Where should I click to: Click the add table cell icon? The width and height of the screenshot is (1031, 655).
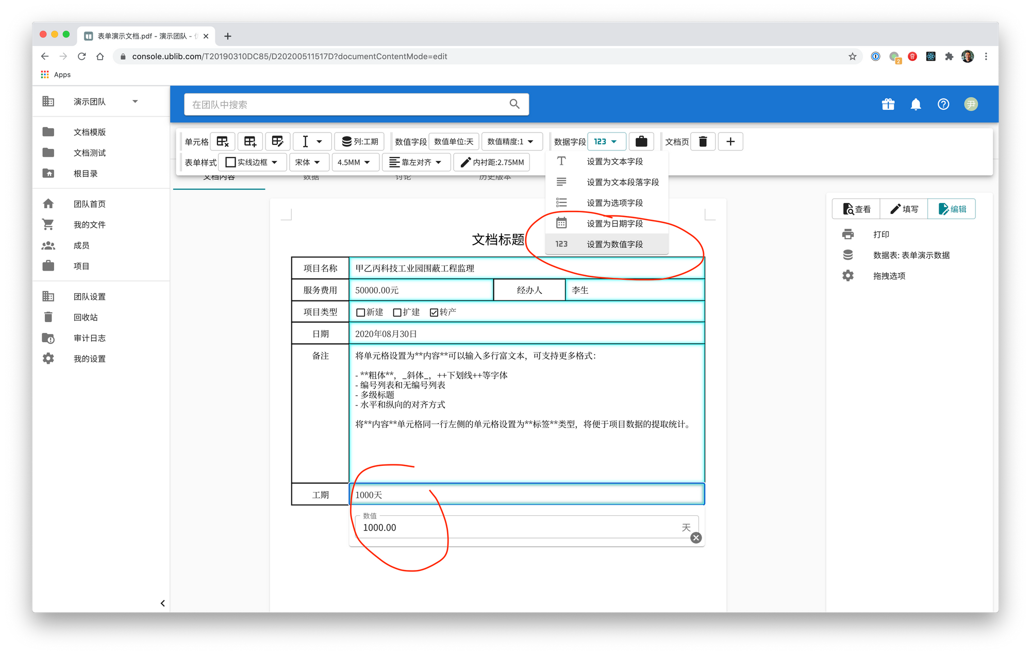pos(250,141)
